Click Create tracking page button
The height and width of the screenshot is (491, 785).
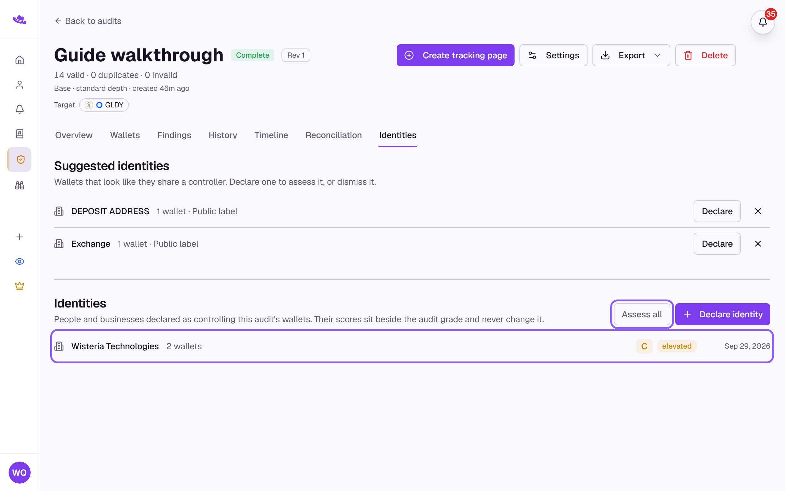pyautogui.click(x=455, y=55)
